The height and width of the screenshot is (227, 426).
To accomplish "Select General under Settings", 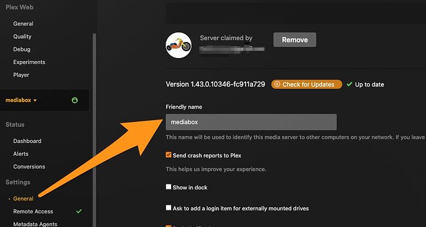I will (x=23, y=199).
